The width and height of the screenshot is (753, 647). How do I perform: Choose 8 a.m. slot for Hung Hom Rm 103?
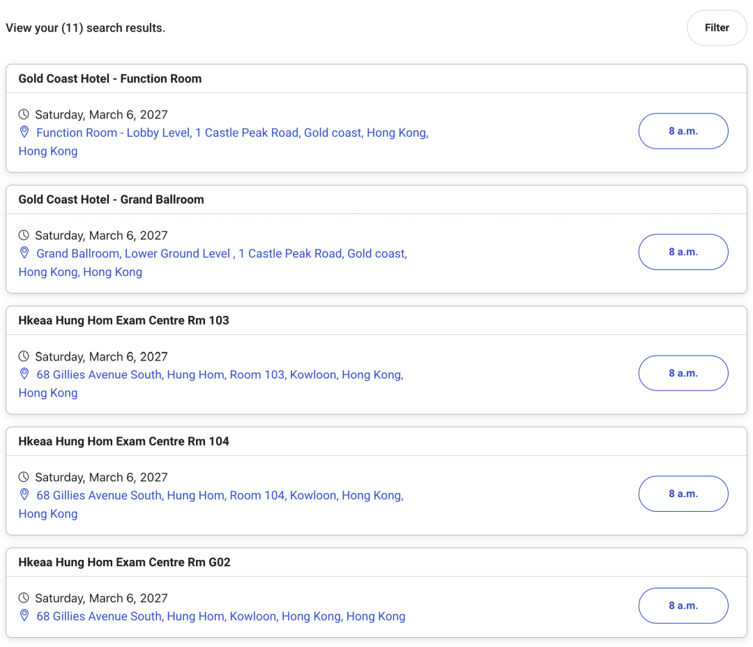coord(683,373)
